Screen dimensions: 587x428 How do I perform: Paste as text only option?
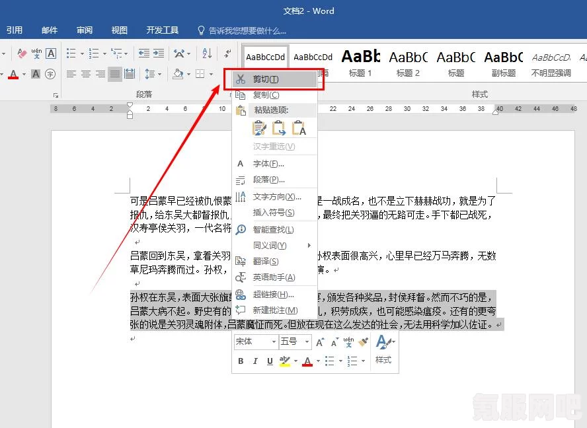pos(299,128)
